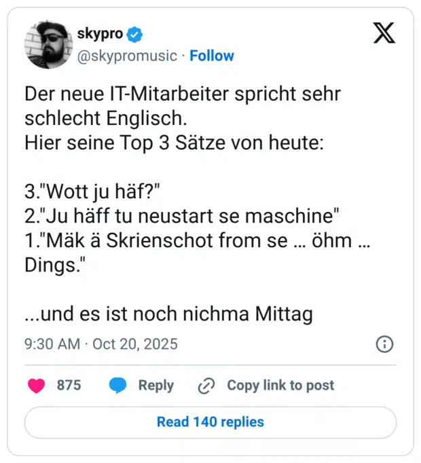The height and width of the screenshot is (463, 421).
Task: Click the blue reply speech bubble icon
Action: tap(118, 386)
